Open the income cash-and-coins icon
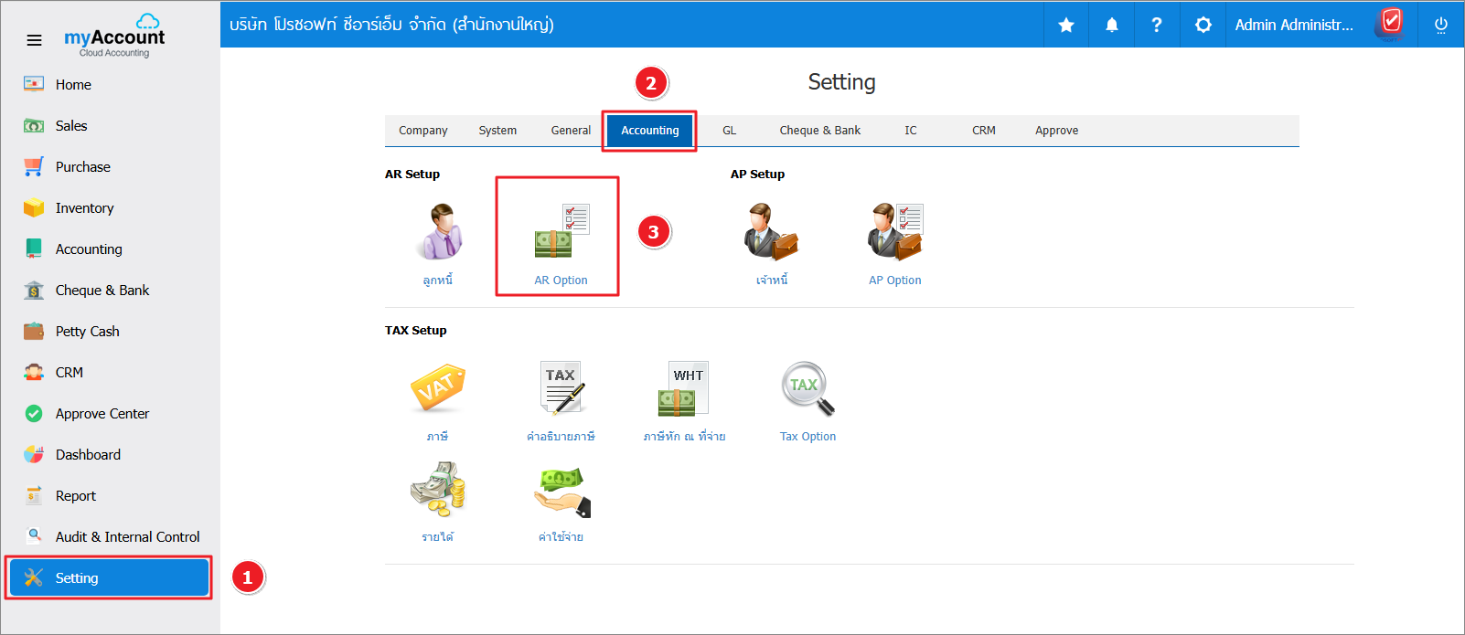The height and width of the screenshot is (635, 1465). point(437,490)
